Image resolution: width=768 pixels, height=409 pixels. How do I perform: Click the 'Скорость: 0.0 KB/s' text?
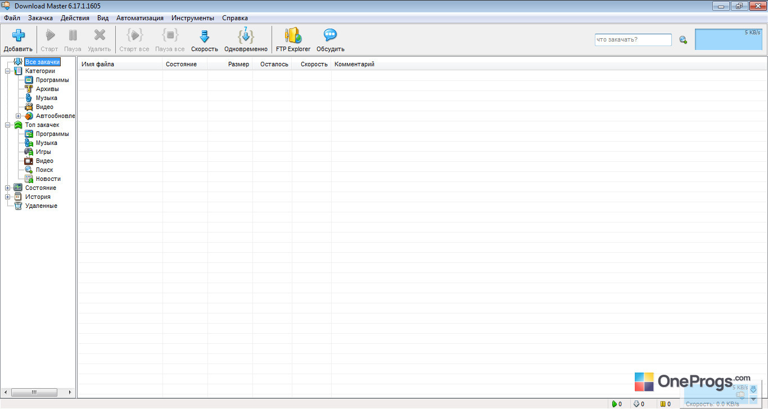pos(712,404)
